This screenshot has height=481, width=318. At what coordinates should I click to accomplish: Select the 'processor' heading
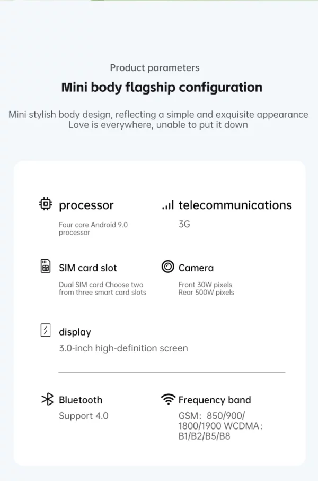click(86, 205)
